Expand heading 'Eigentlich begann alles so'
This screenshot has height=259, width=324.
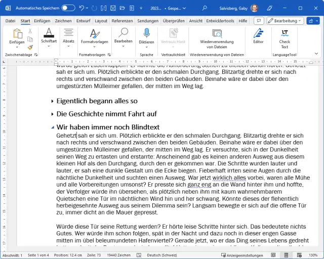(53, 101)
